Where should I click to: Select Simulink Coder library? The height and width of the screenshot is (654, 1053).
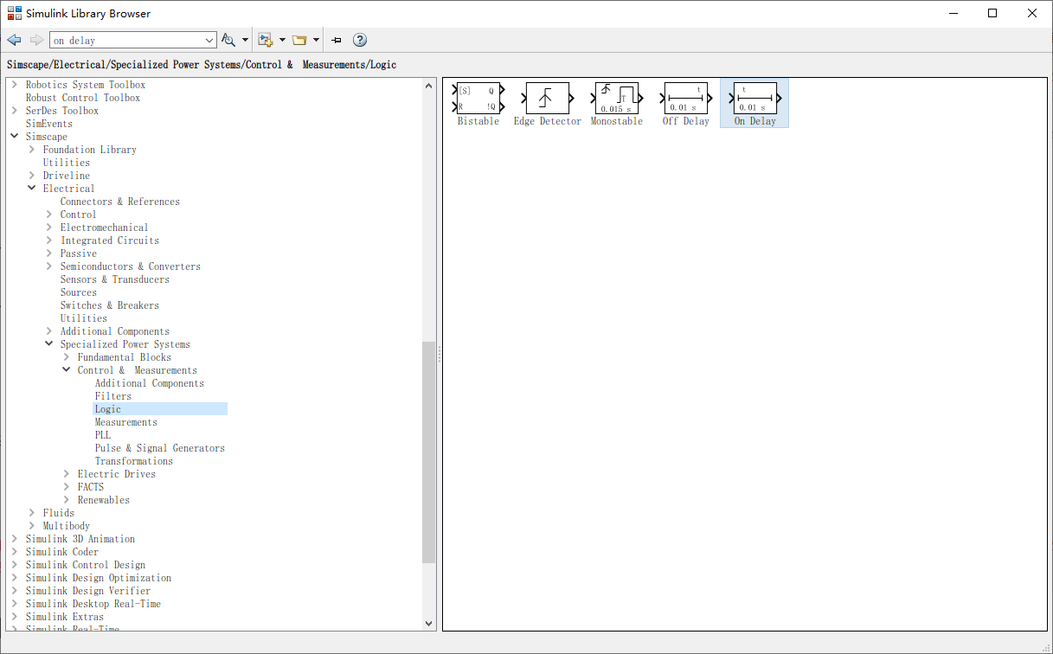pyautogui.click(x=62, y=552)
